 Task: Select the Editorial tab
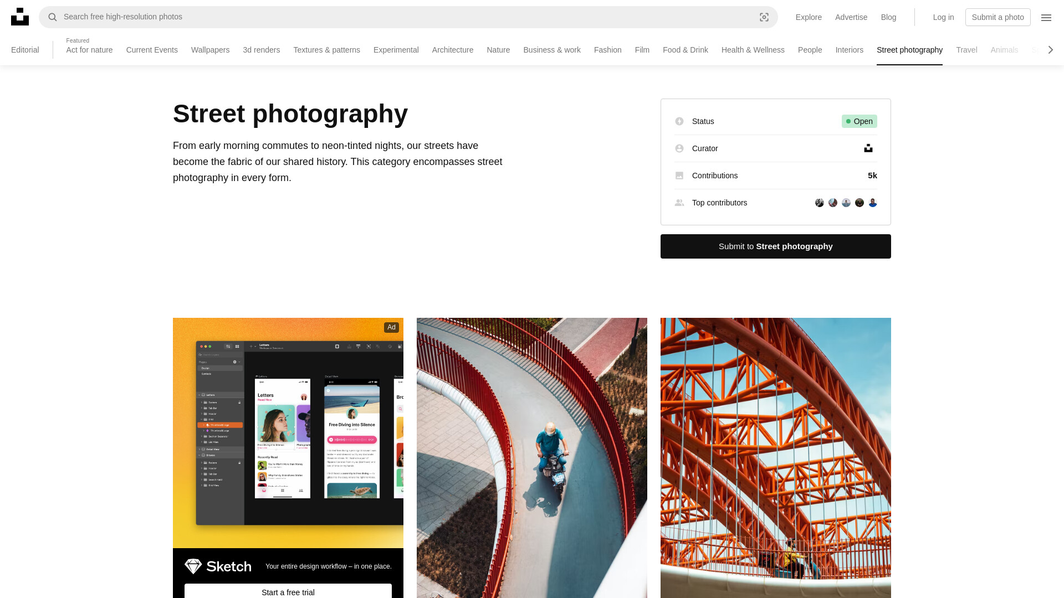tap(25, 50)
